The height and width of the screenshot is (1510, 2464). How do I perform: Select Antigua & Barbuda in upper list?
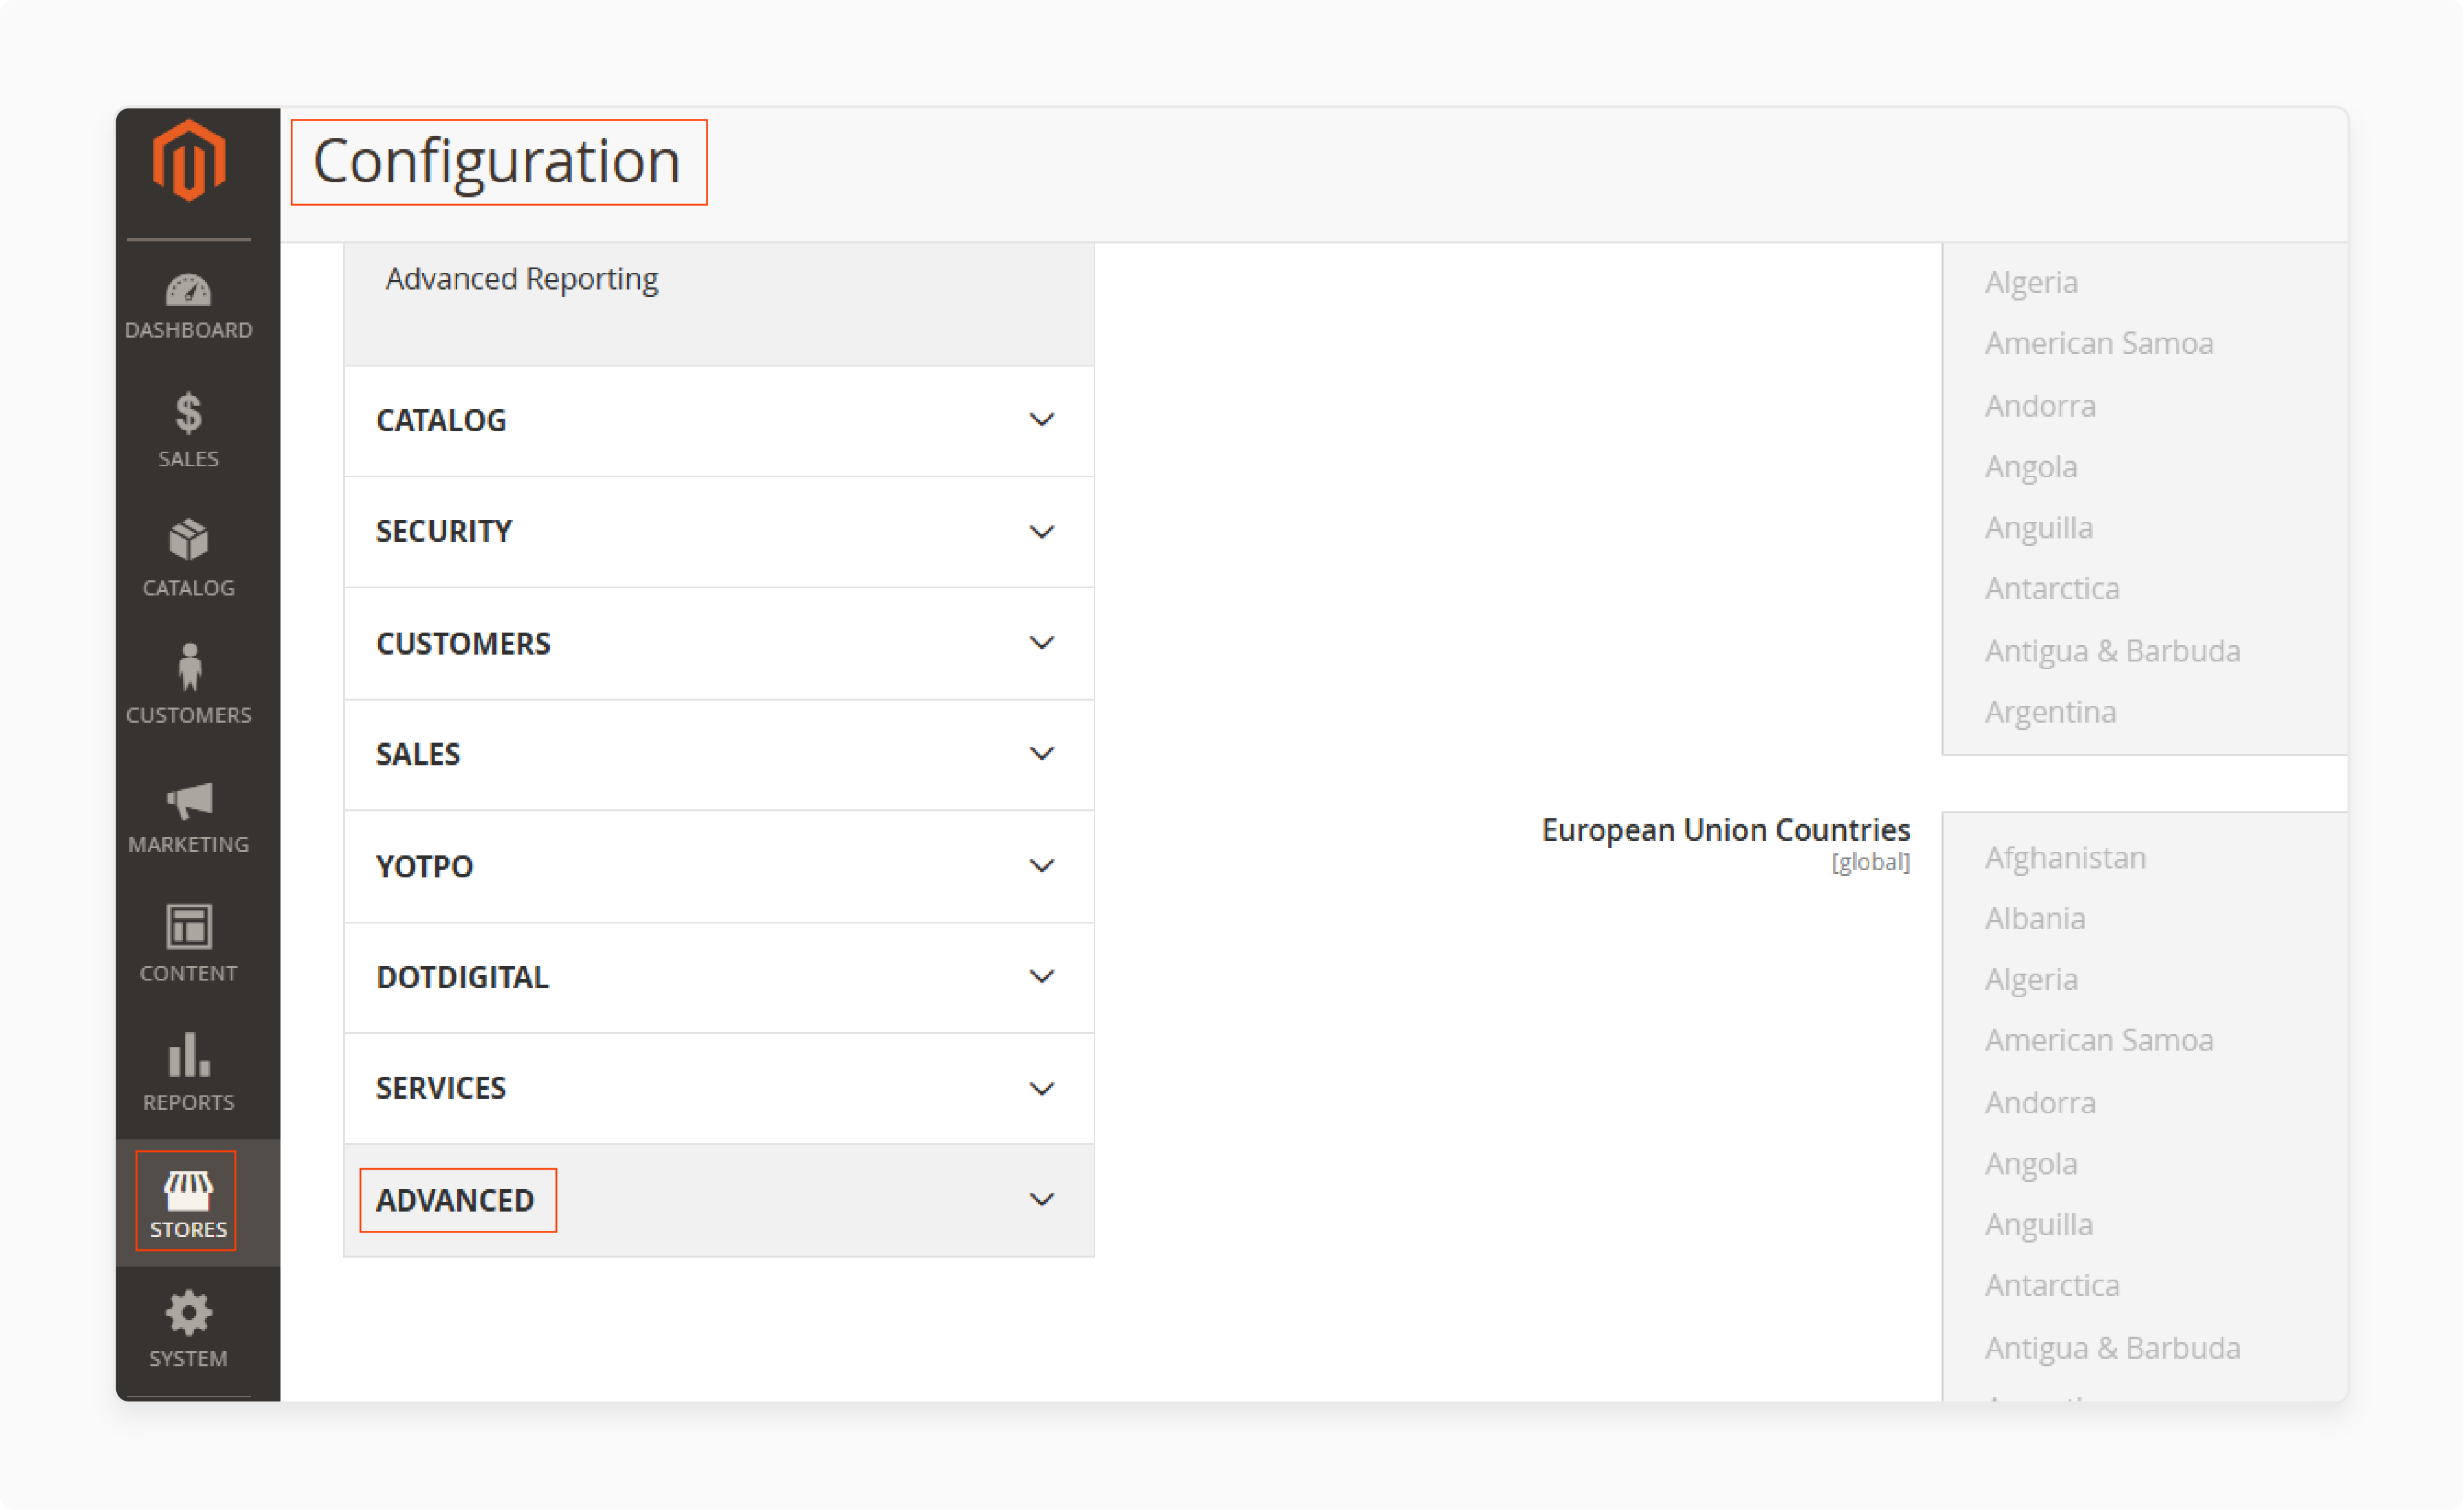coord(2112,651)
